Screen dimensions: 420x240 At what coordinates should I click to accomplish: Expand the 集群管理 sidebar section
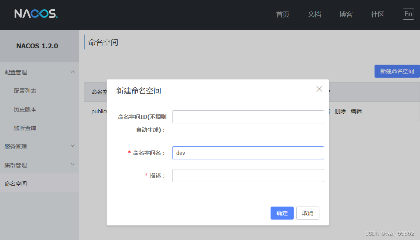(40, 165)
